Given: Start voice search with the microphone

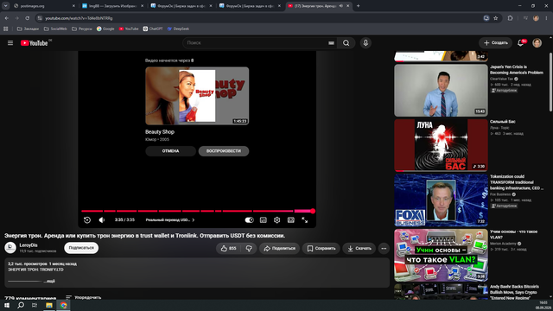Looking at the screenshot, I should coord(365,43).
